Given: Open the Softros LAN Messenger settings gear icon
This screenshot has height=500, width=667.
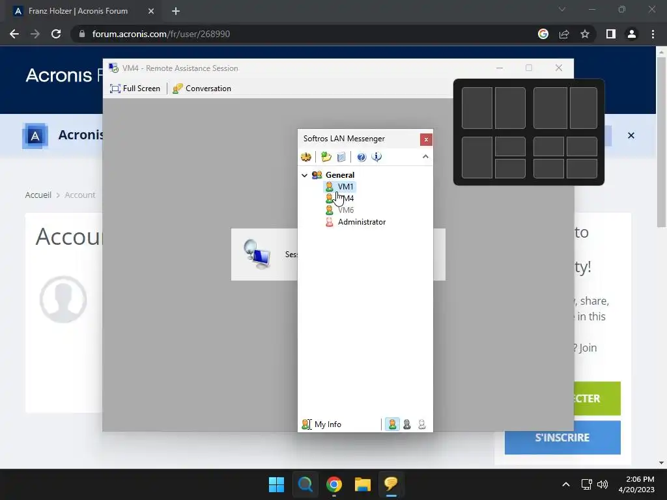Looking at the screenshot, I should pyautogui.click(x=306, y=157).
